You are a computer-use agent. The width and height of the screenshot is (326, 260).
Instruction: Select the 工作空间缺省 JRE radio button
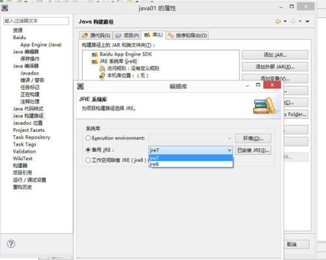pos(88,160)
